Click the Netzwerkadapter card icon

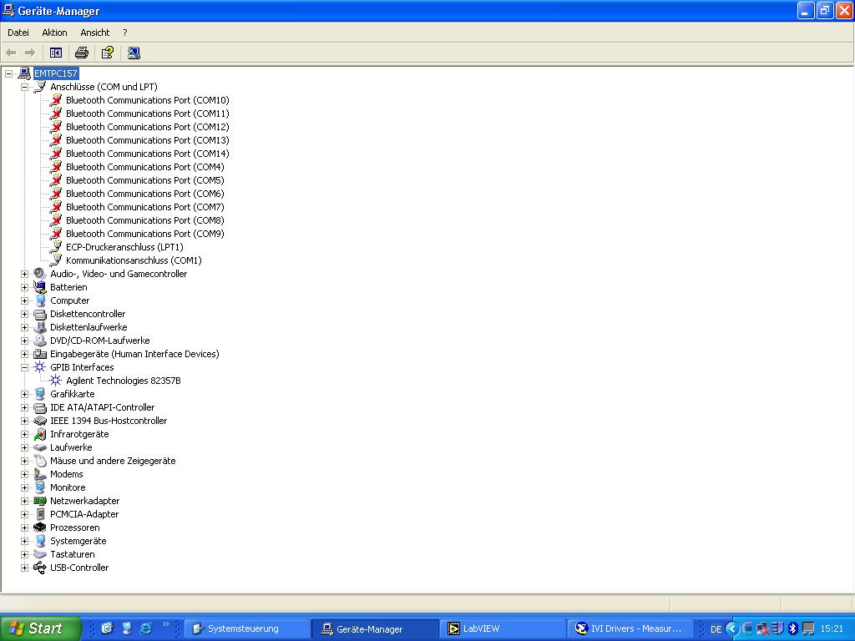tap(40, 501)
